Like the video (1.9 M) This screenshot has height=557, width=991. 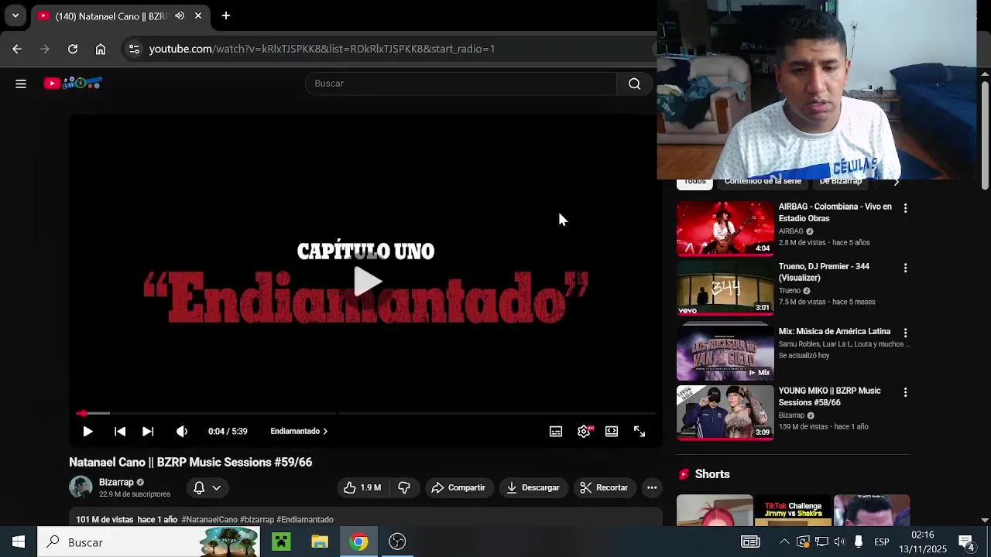tap(362, 487)
